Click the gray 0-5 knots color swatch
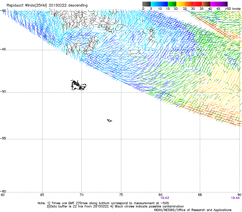This screenshot has height=212, width=242. (147, 4)
